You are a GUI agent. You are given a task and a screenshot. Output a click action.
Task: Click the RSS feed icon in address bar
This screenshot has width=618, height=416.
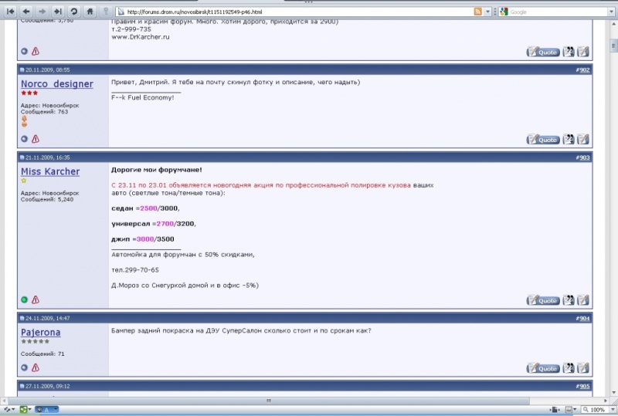(478, 12)
